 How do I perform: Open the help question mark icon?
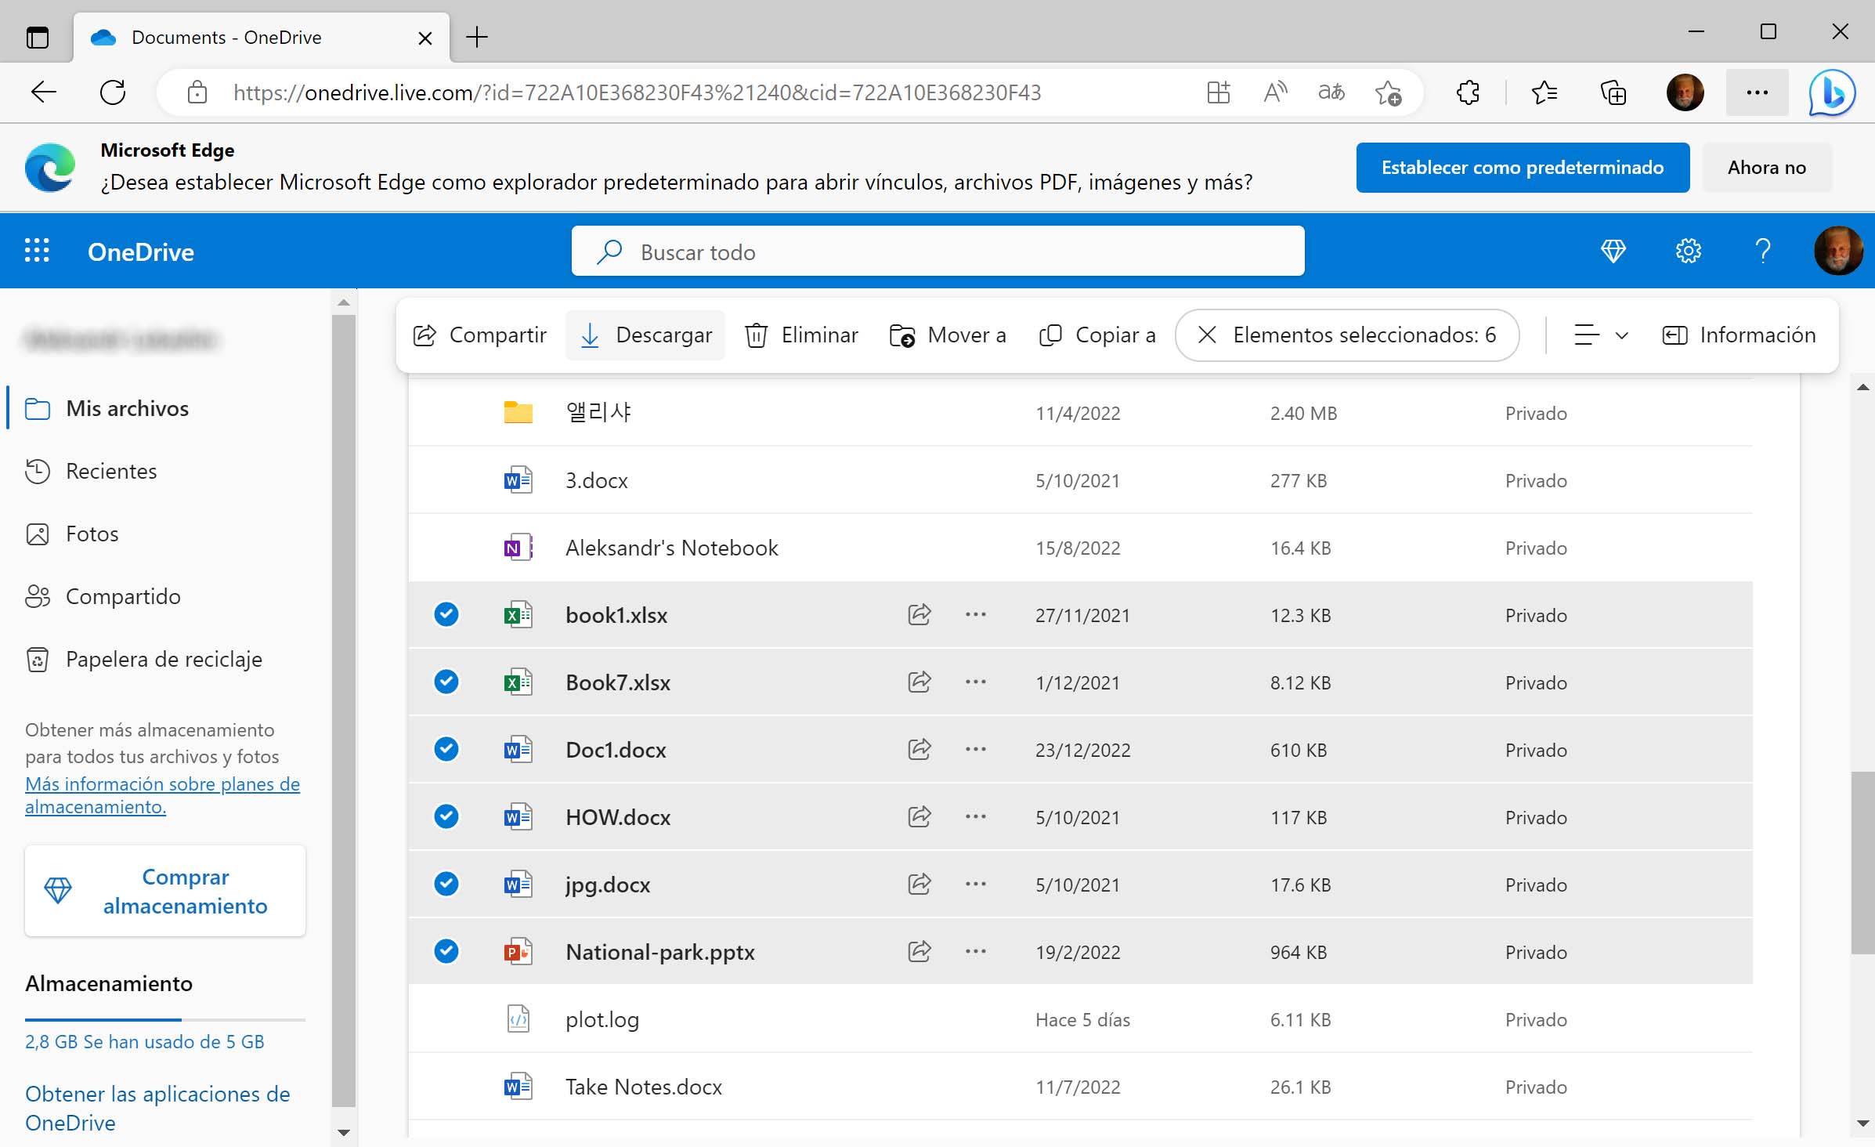click(x=1763, y=251)
